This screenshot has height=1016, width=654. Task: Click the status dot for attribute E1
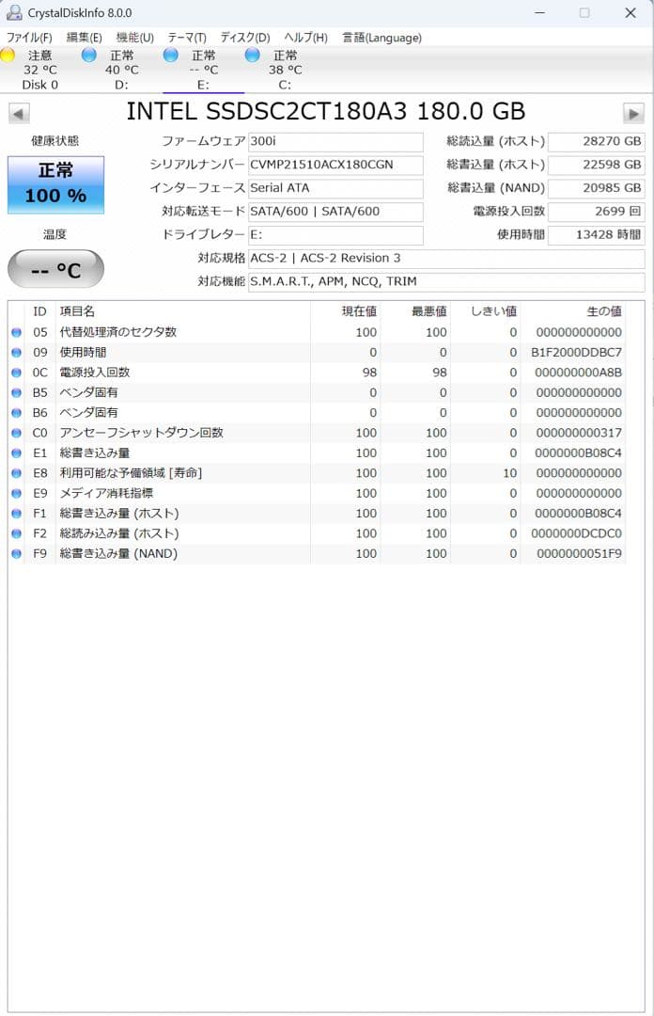[x=16, y=452]
